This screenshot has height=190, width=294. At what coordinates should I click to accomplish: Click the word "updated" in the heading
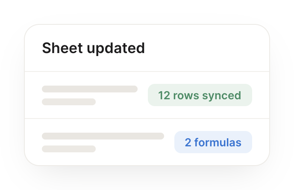[116, 48]
